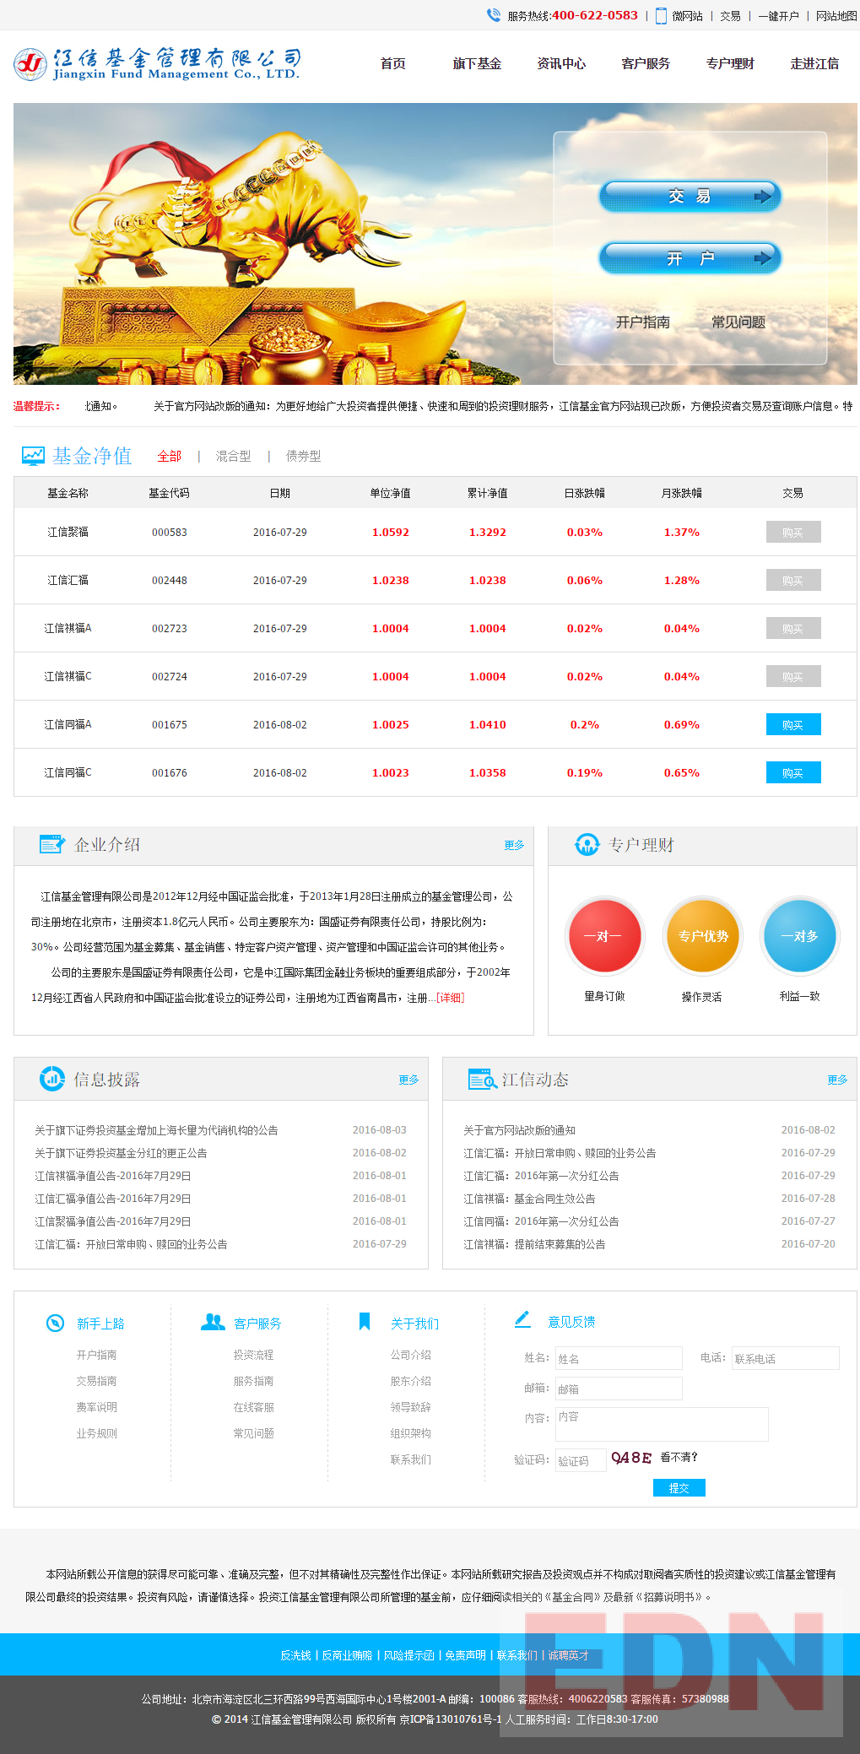The image size is (860, 1754).
Task: Click the 验证码 captcha input field
Action: (581, 1460)
